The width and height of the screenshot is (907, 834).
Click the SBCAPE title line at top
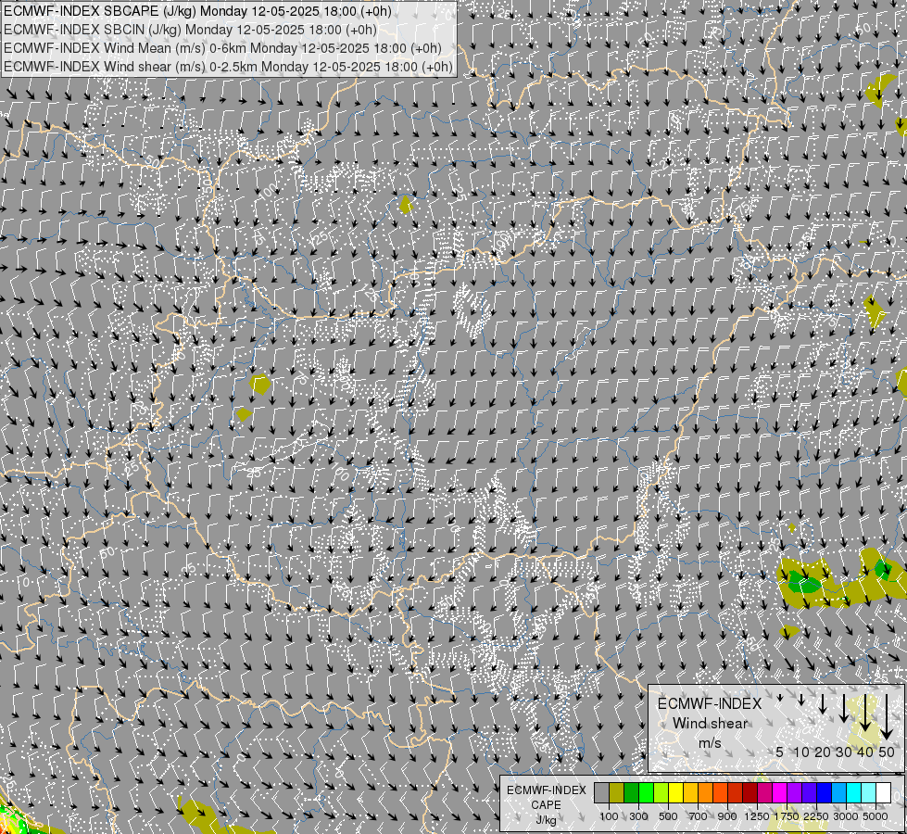pos(197,11)
